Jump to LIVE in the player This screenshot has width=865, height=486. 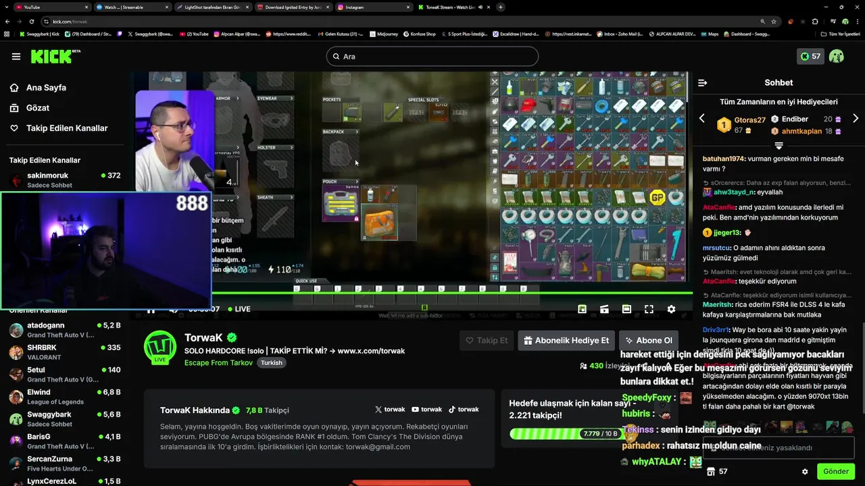[x=239, y=309]
